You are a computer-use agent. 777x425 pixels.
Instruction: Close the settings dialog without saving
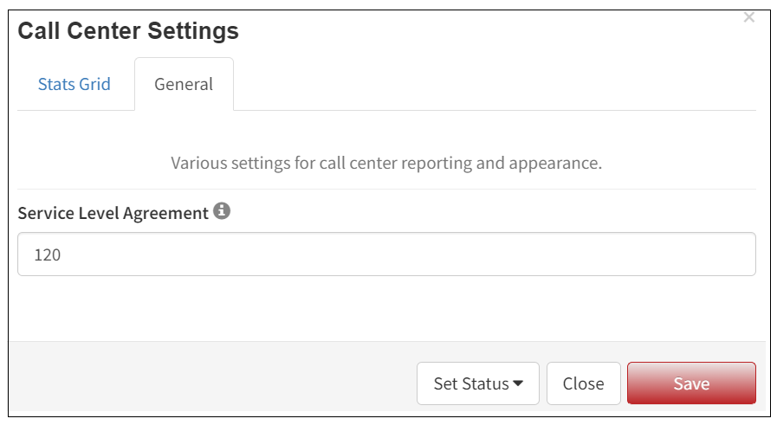click(x=583, y=383)
